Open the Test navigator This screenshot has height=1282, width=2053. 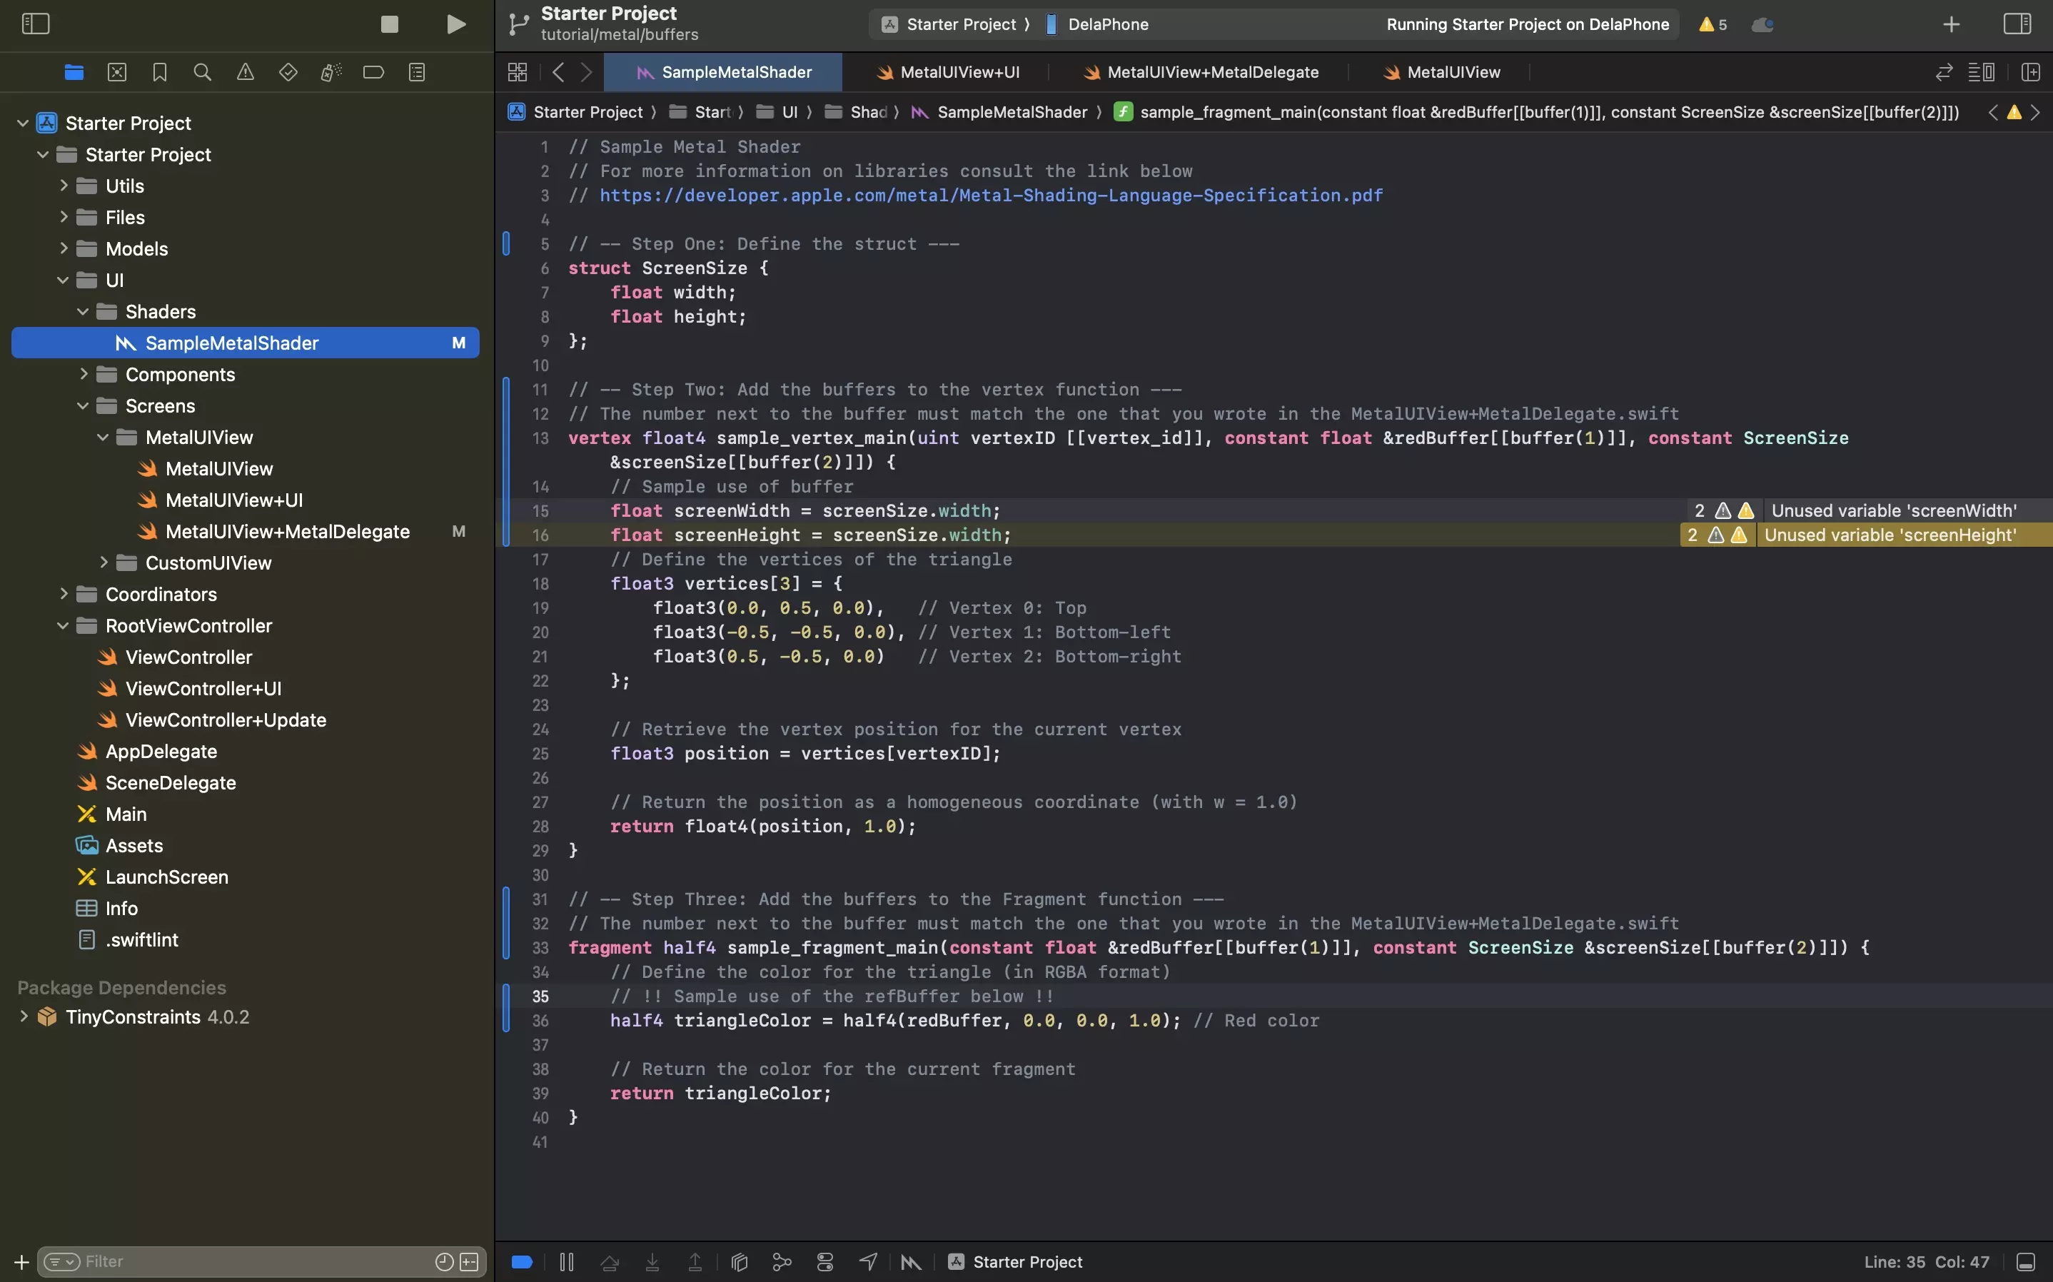tap(288, 72)
